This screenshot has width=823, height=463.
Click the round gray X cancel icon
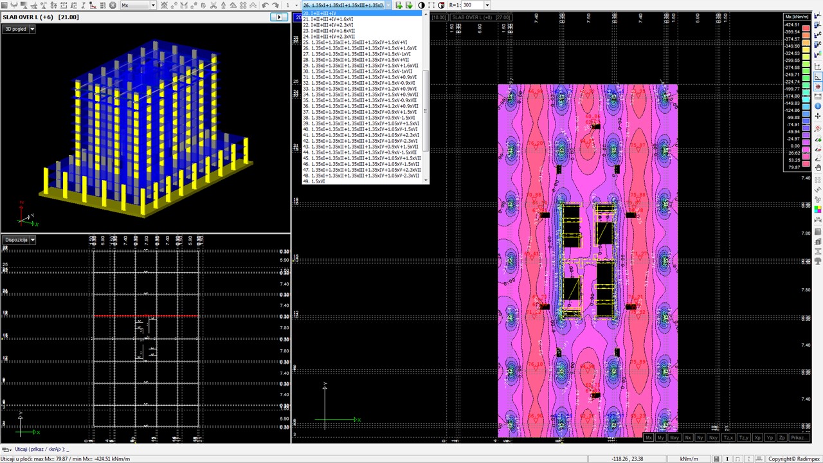[x=113, y=5]
